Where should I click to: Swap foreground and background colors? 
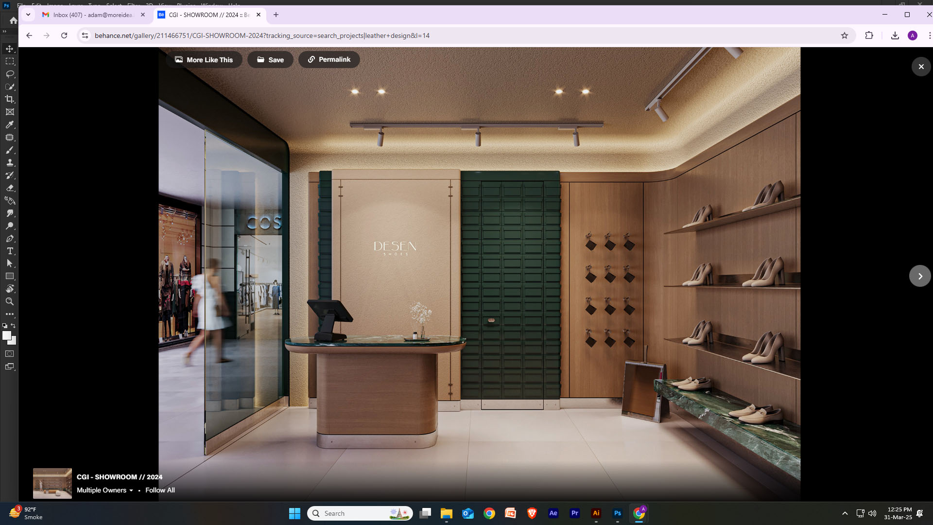[x=13, y=326]
